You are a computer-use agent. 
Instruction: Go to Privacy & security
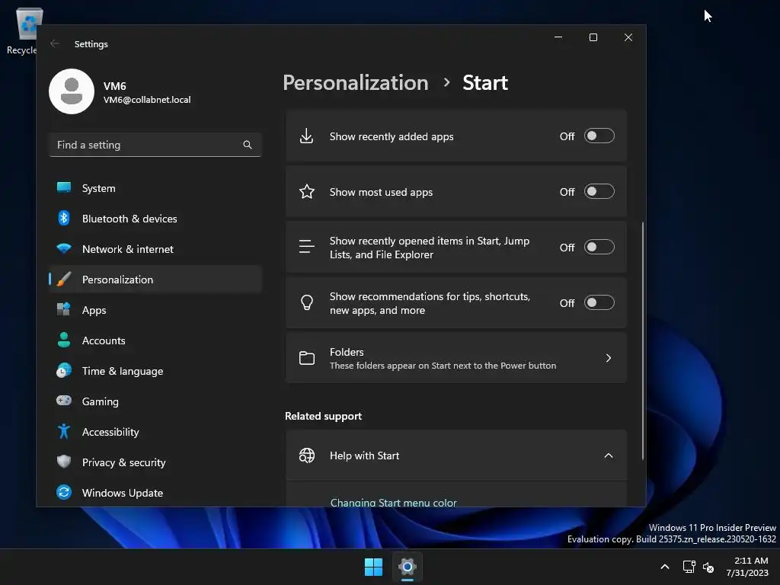pyautogui.click(x=155, y=462)
